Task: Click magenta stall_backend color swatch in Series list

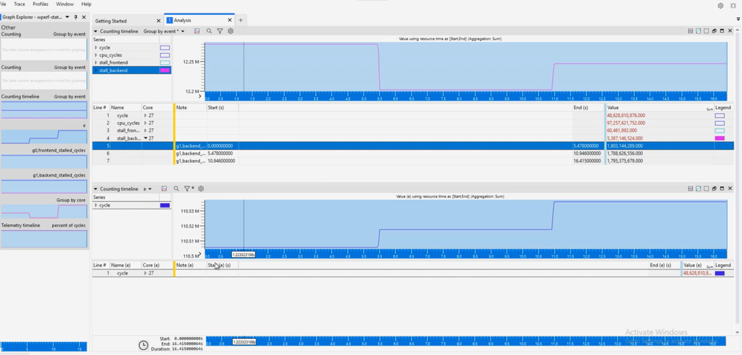Action: pyautogui.click(x=165, y=70)
